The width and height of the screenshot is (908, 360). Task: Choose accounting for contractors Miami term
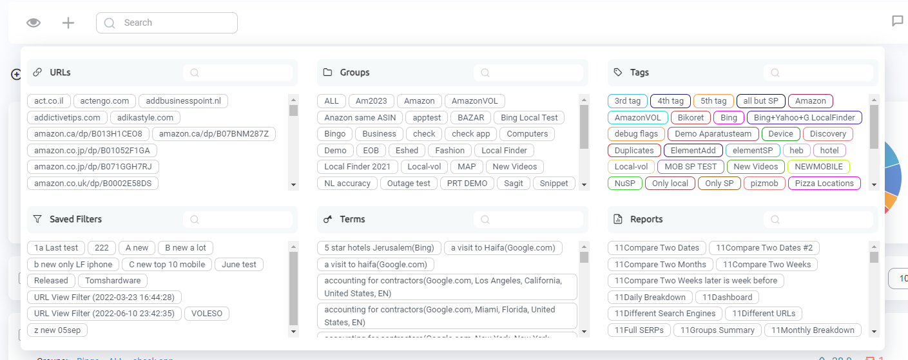click(447, 316)
